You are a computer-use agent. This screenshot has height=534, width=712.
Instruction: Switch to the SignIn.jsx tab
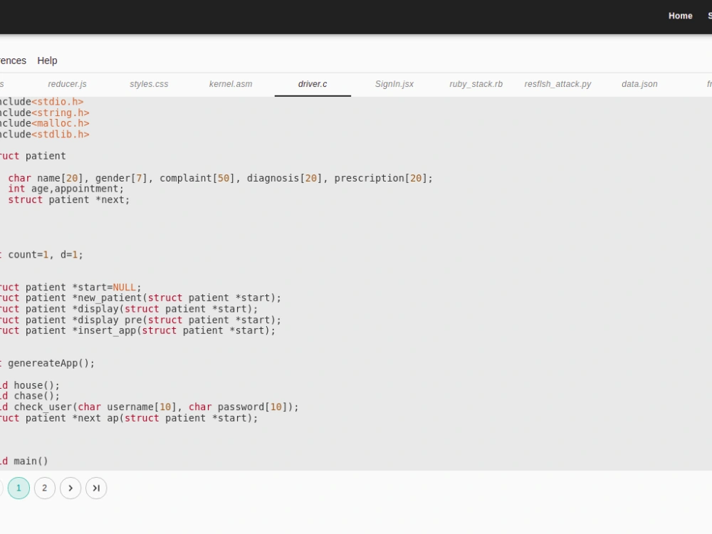click(394, 84)
